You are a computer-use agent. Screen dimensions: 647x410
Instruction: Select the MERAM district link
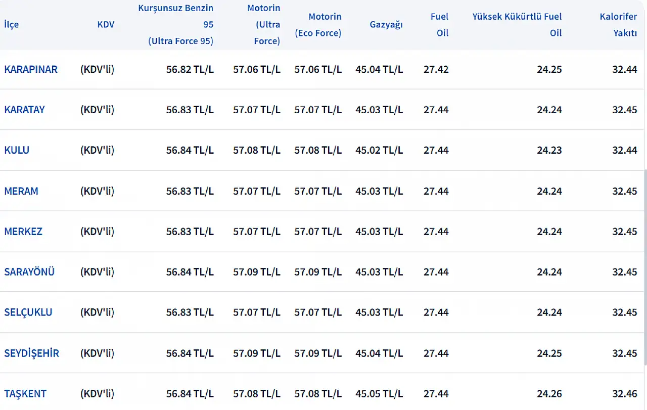click(21, 191)
